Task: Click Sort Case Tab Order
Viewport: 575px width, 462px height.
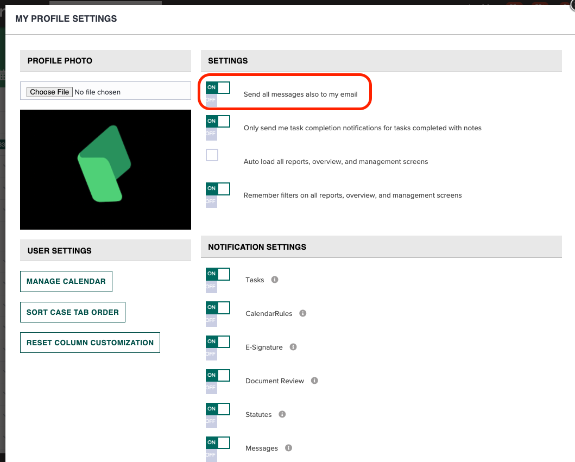Action: coord(72,312)
